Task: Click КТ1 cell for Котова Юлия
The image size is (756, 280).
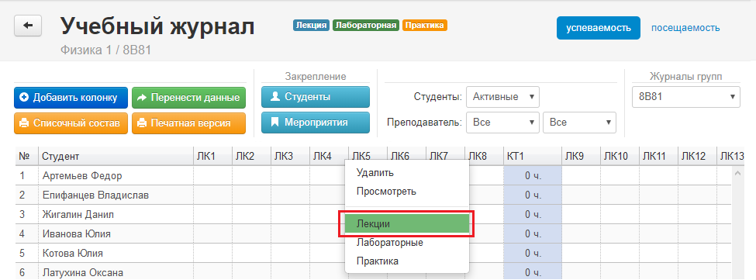Action: click(533, 253)
